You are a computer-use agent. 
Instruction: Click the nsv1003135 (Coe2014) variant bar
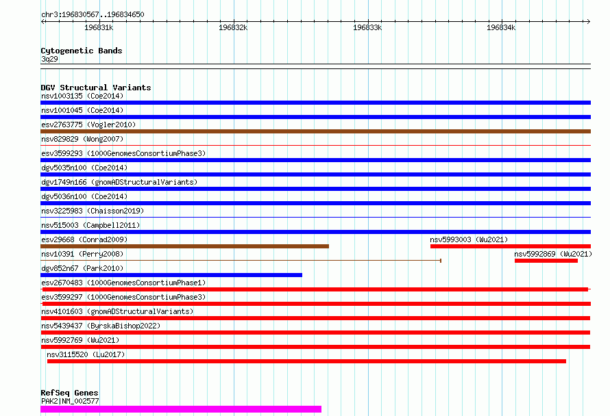315,103
